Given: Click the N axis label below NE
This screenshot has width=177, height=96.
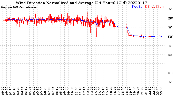Looking at the screenshot, I should pos(170,82).
